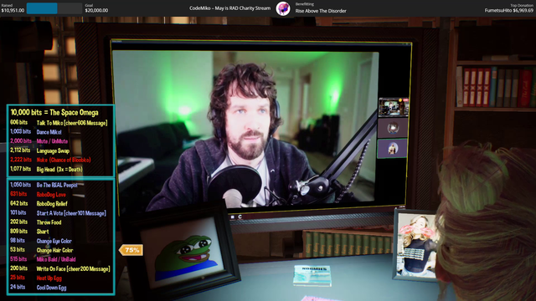Open the top call participant thumbnail
Image resolution: width=536 pixels, height=301 pixels.
393,107
